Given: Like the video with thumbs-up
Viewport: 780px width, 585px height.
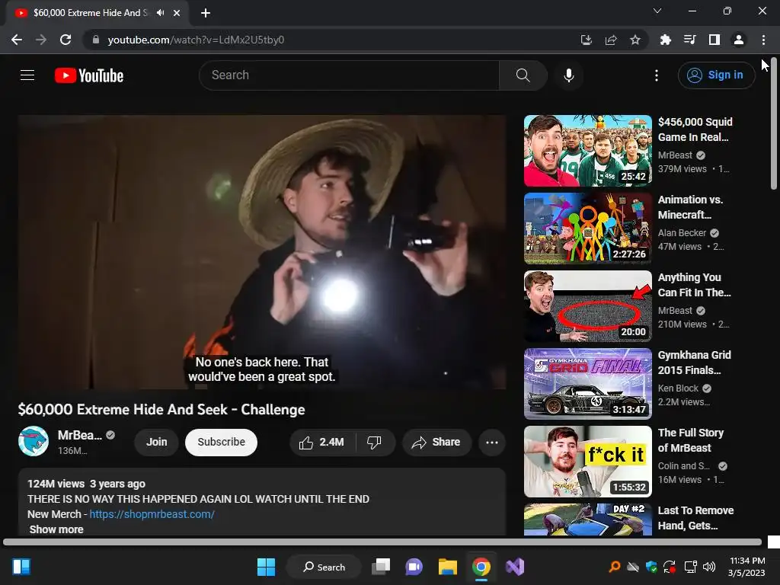Looking at the screenshot, I should tap(322, 443).
